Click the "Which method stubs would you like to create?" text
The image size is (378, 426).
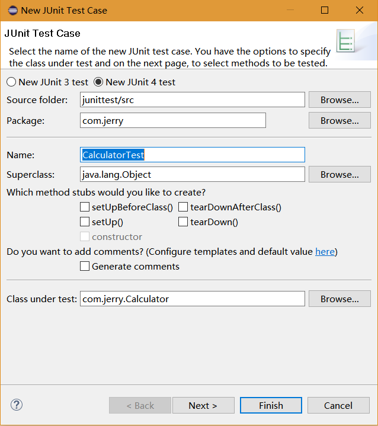click(x=106, y=193)
